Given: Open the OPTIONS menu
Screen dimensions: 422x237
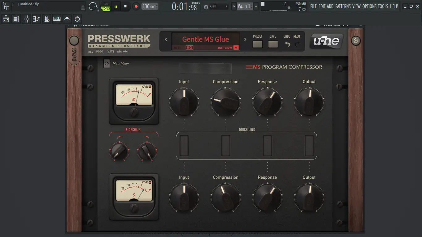Looking at the screenshot, I should [369, 6].
